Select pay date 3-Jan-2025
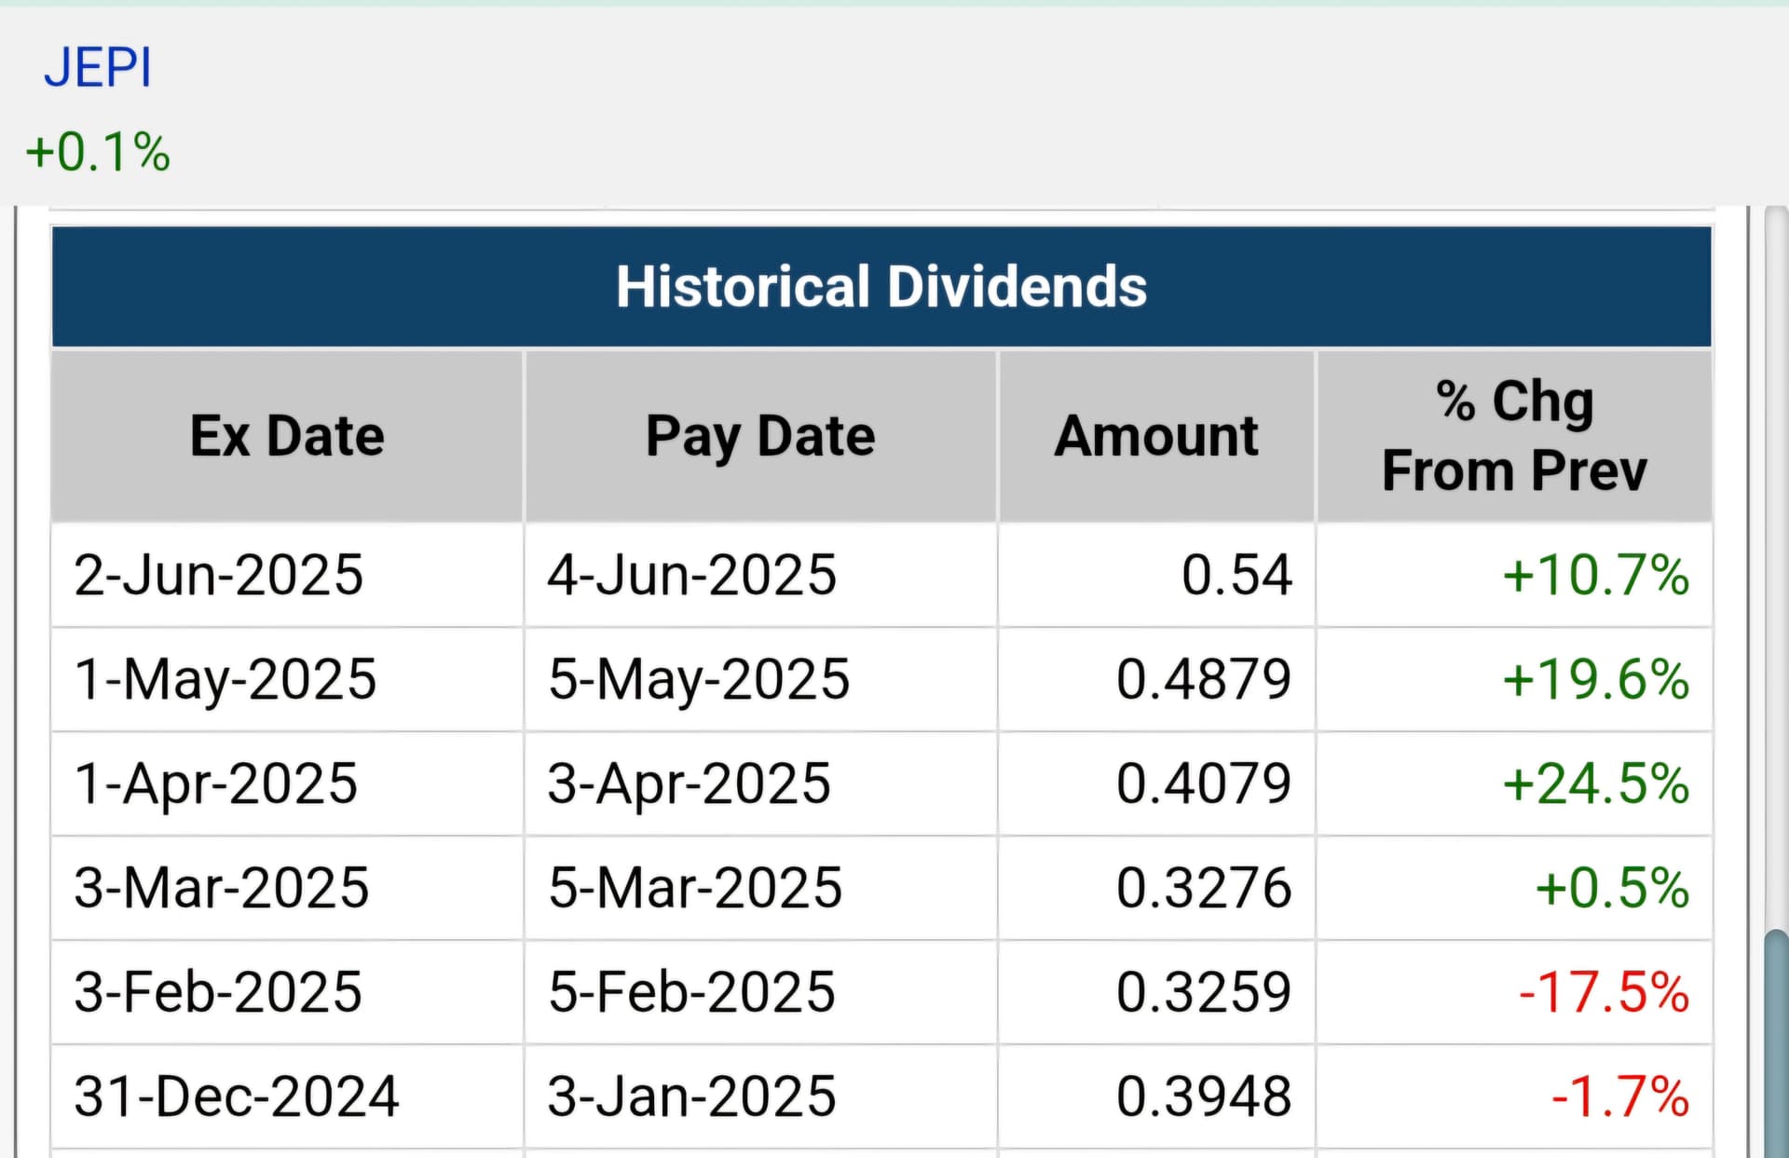 coord(691,1097)
